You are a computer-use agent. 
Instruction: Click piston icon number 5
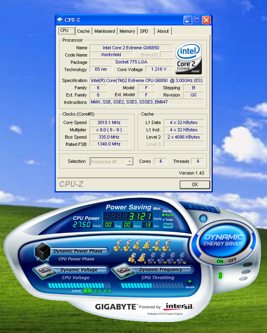tap(156, 245)
